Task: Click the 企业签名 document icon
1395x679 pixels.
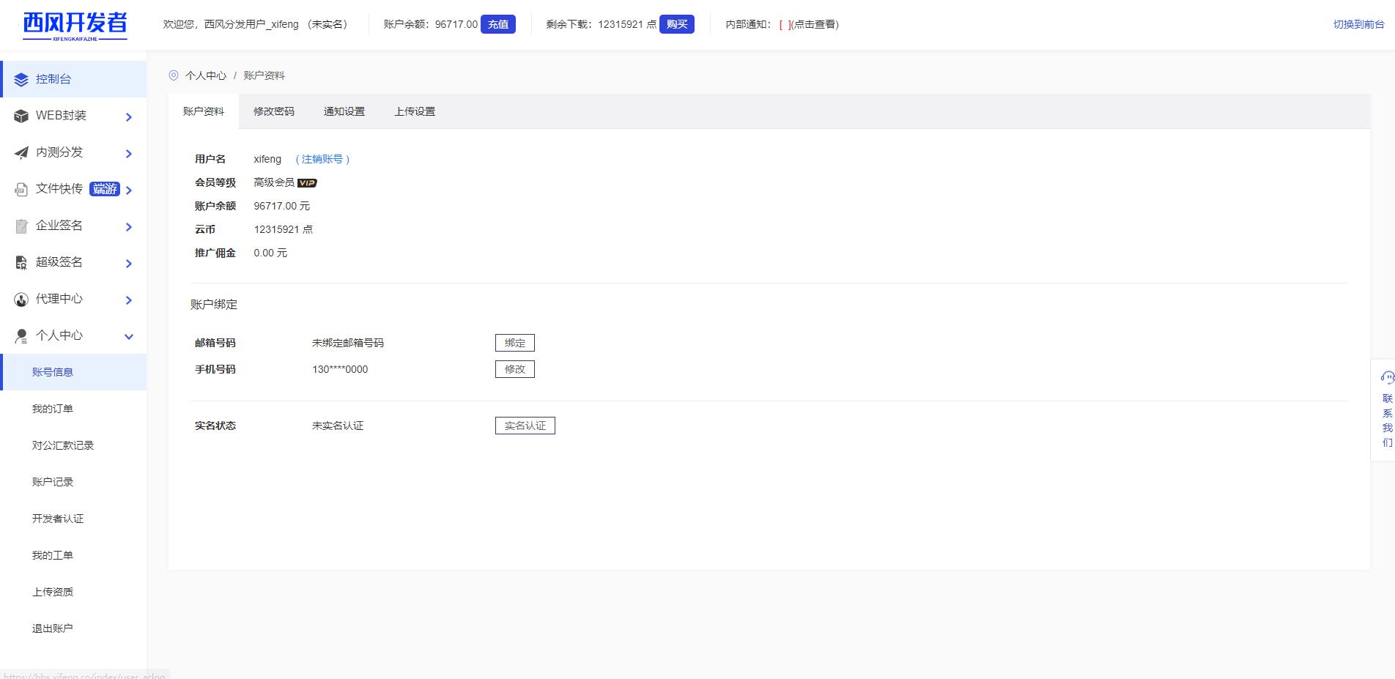Action: pos(21,226)
